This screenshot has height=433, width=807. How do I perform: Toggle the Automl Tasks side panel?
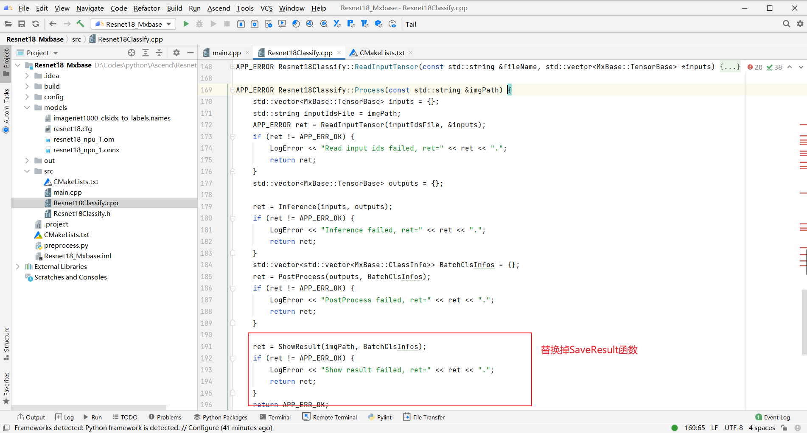pyautogui.click(x=6, y=111)
